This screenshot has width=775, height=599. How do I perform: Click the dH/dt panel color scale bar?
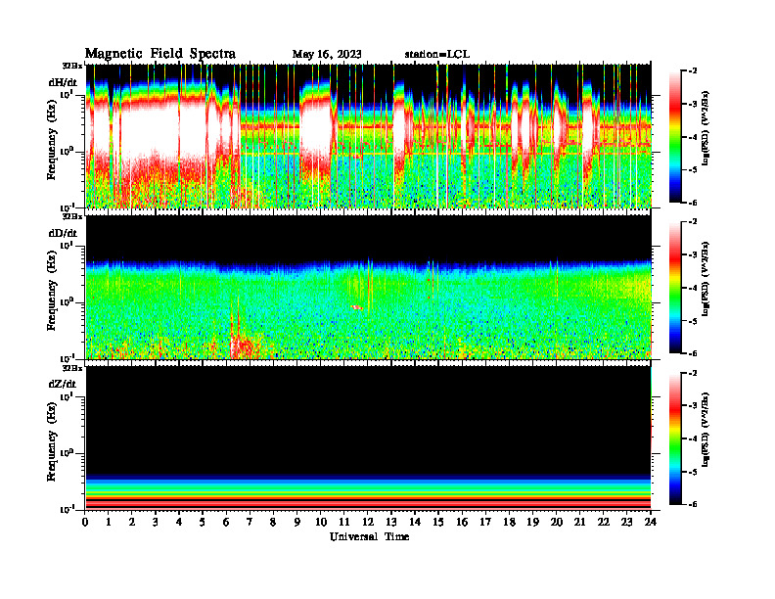tap(675, 136)
